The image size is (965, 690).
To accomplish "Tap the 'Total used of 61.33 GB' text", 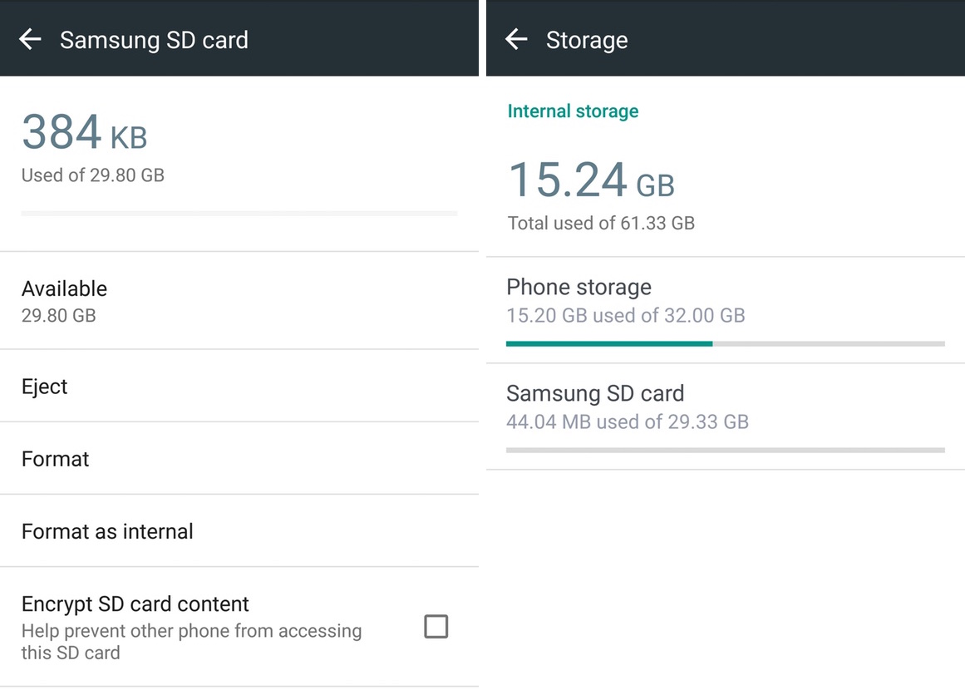I will pos(600,223).
